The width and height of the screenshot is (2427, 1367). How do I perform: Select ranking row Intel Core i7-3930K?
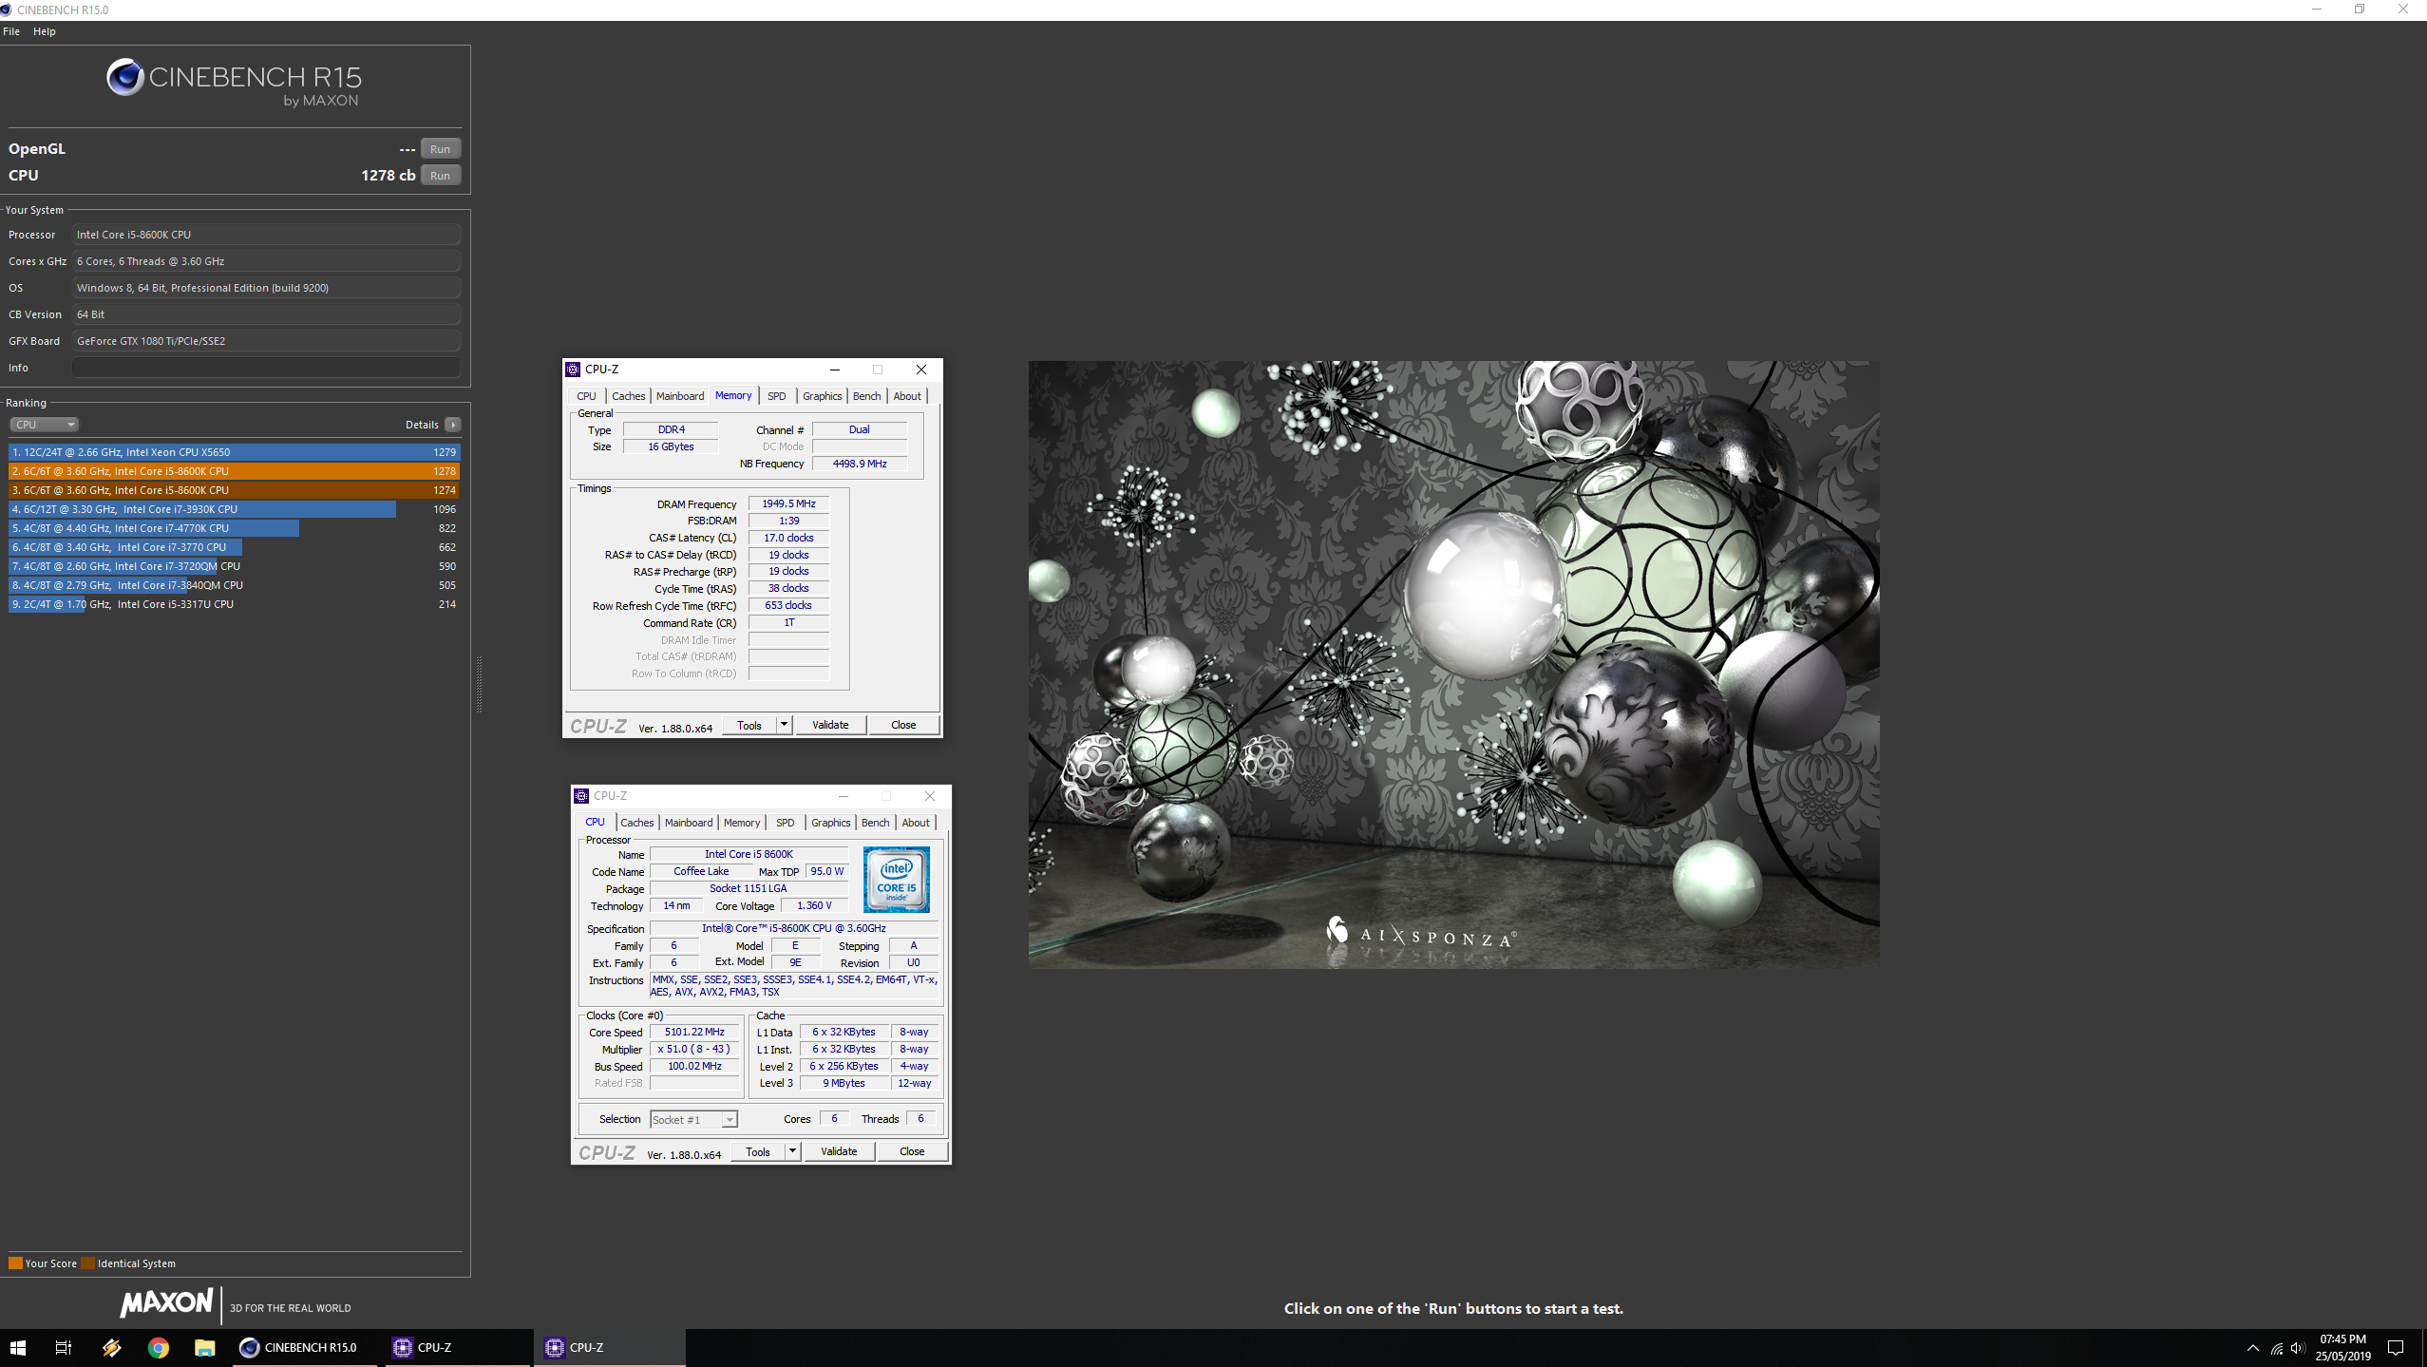pyautogui.click(x=234, y=509)
